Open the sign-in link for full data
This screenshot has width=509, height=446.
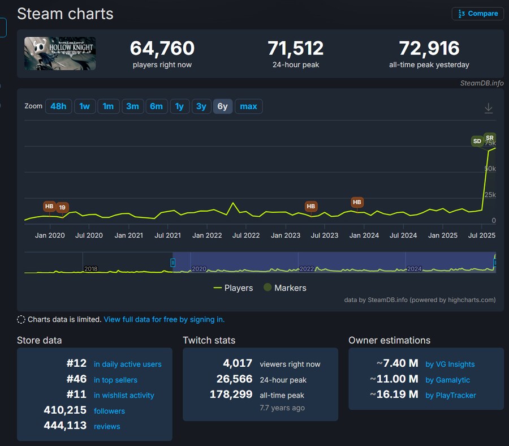[164, 319]
